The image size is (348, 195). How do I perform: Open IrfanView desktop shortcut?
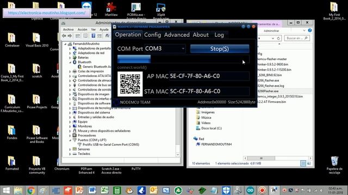[x=111, y=9]
